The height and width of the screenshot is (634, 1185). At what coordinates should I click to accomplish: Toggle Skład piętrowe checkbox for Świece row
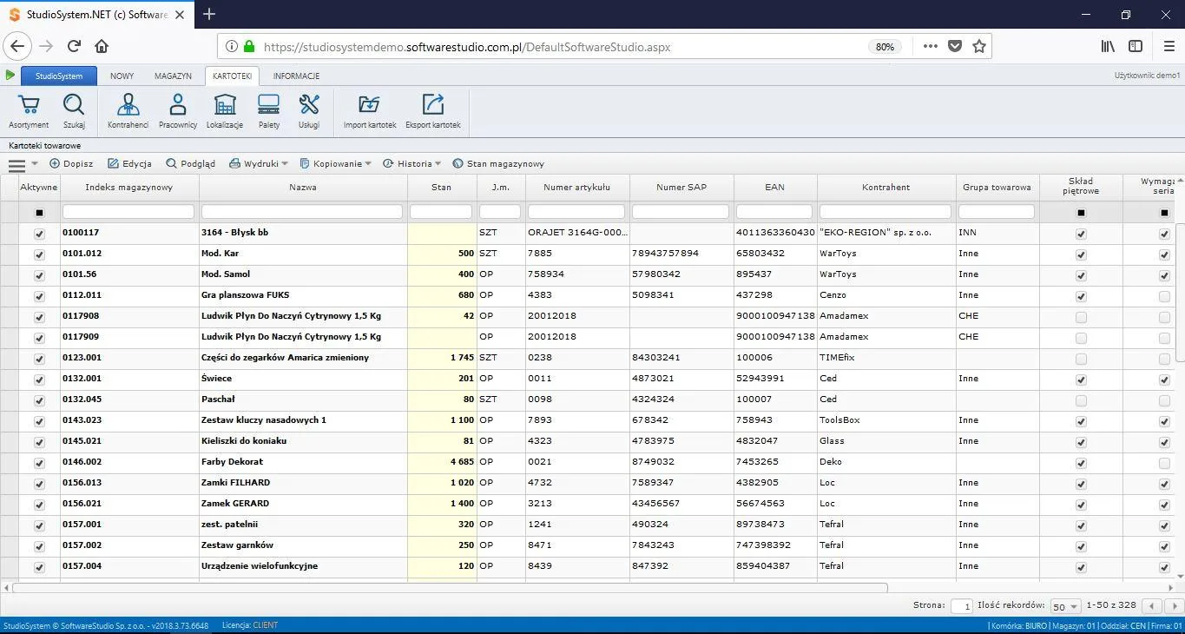(x=1081, y=380)
